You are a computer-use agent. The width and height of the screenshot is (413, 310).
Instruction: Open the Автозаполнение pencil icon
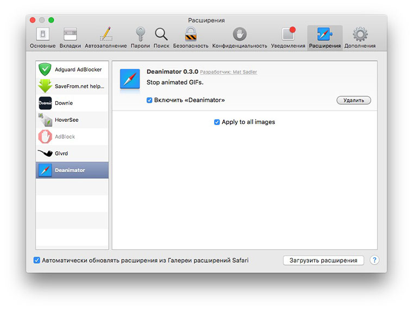coord(106,34)
